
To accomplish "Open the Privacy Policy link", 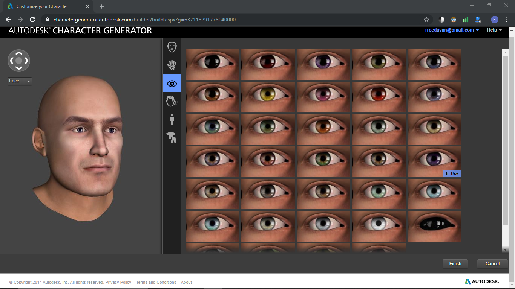I will pyautogui.click(x=118, y=282).
